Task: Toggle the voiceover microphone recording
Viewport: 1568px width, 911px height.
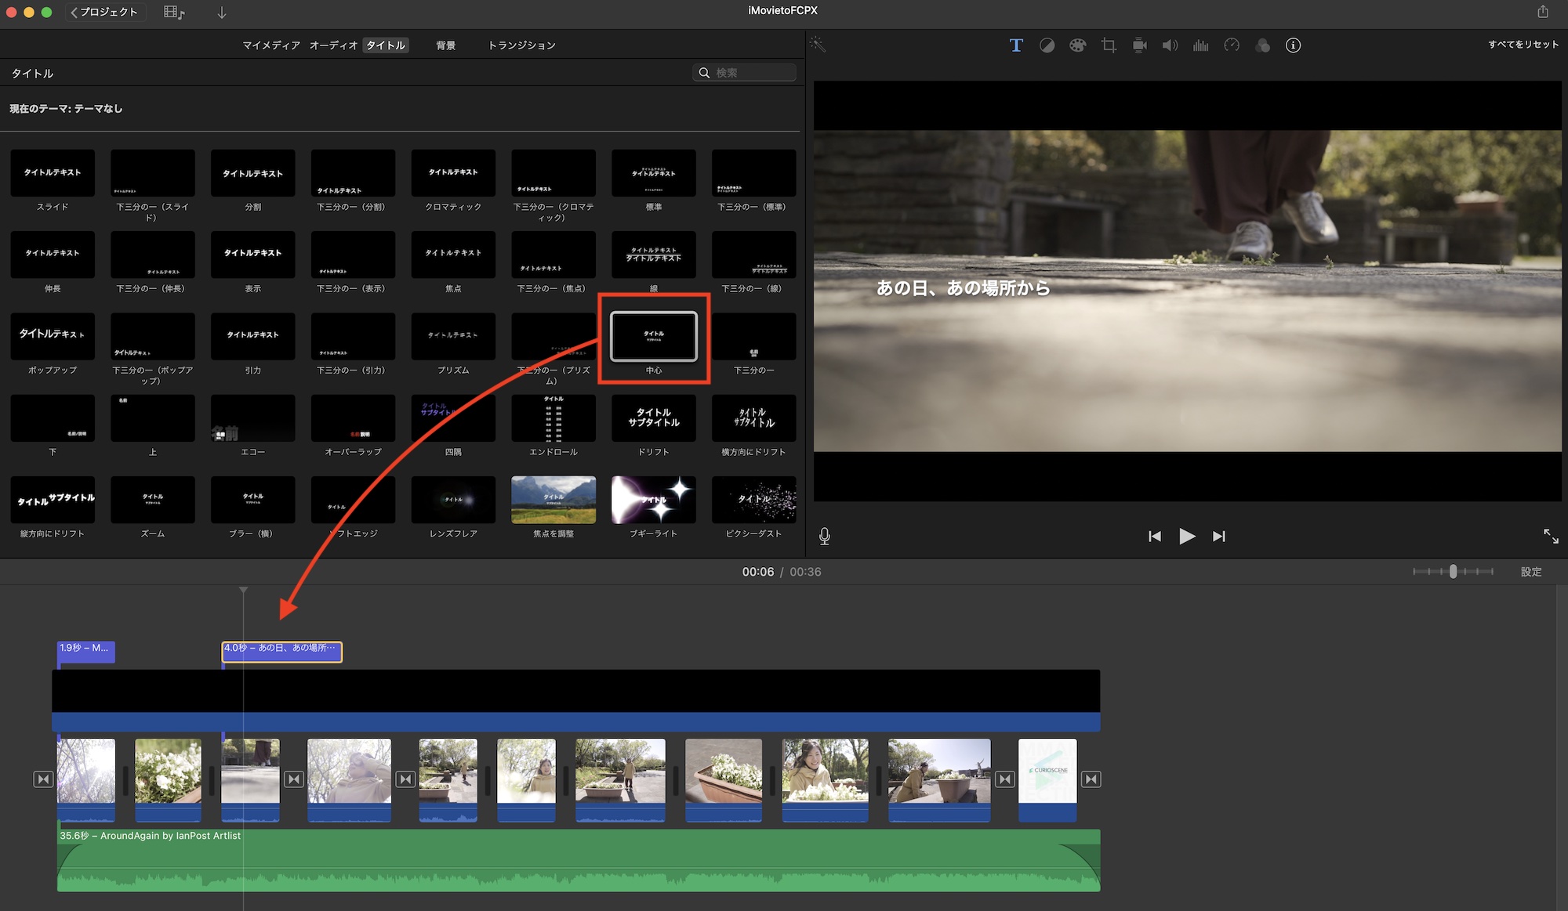Action: [x=825, y=536]
